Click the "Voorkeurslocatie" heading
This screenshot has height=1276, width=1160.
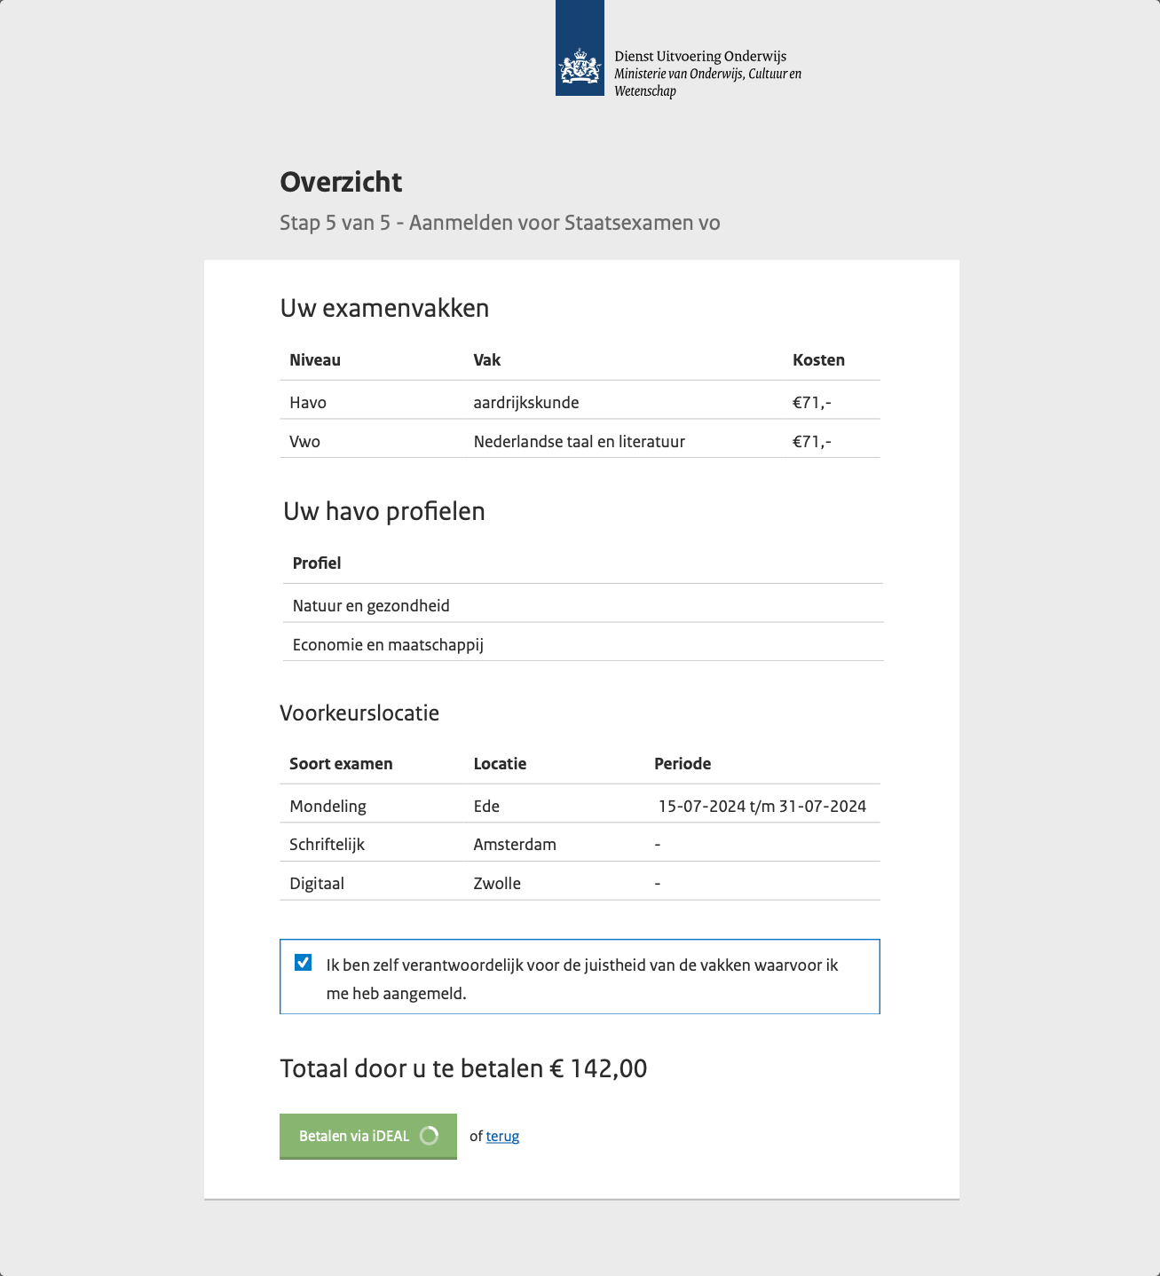[x=359, y=713]
